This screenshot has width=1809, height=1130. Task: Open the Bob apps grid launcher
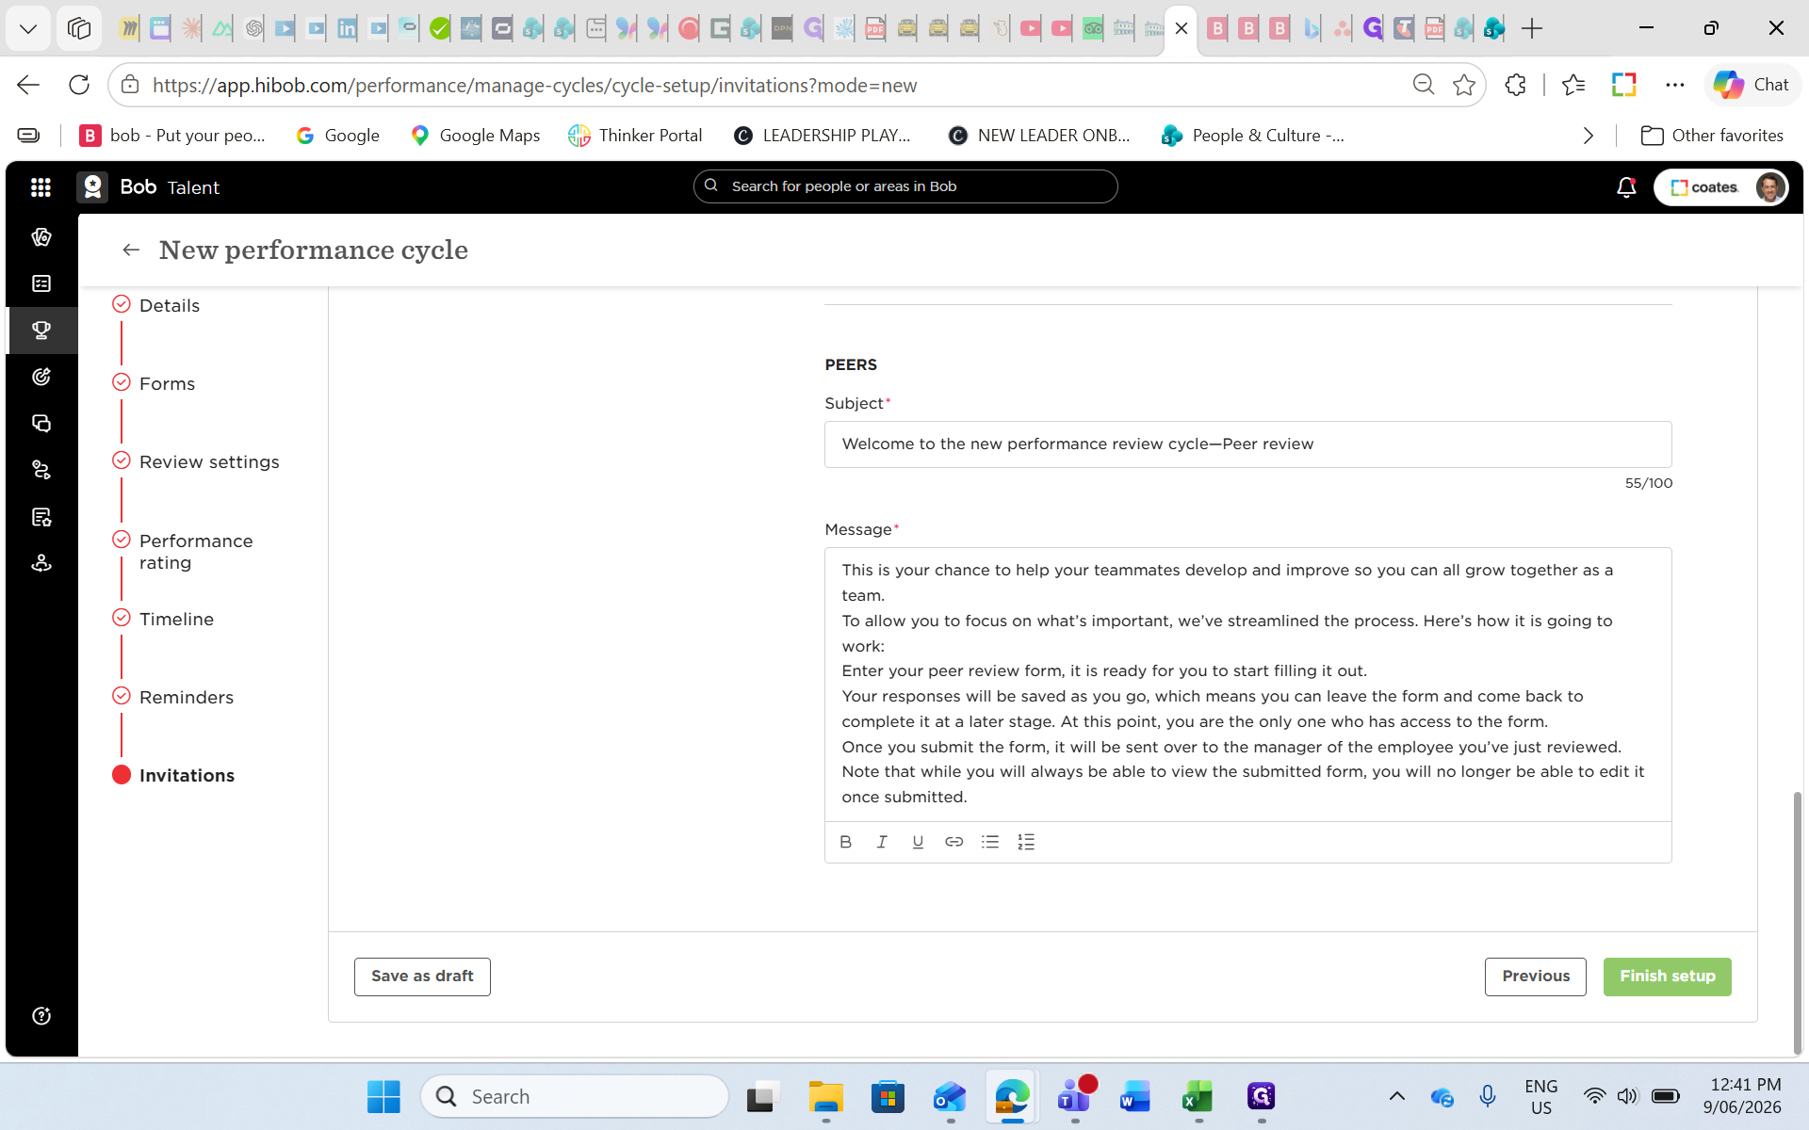point(41,187)
